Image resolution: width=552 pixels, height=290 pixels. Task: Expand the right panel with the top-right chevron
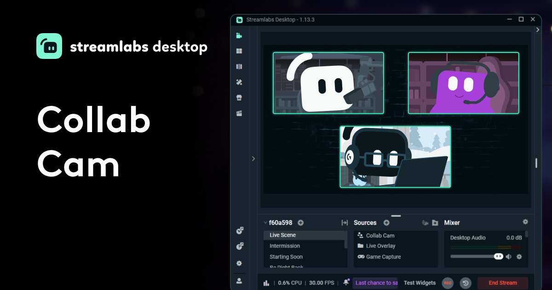(x=538, y=29)
